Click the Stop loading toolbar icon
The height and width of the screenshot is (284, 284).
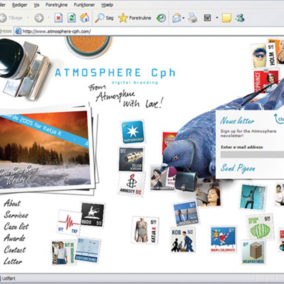[x=58, y=17]
